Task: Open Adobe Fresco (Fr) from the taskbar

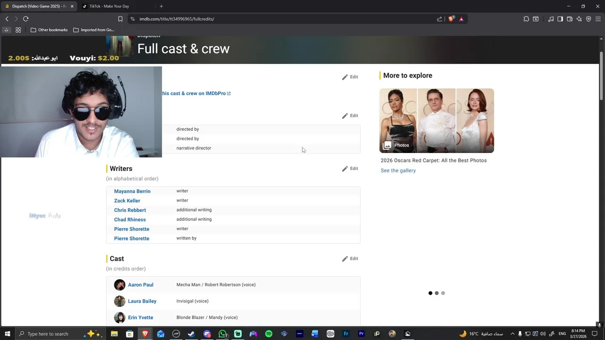Action: pos(346,334)
